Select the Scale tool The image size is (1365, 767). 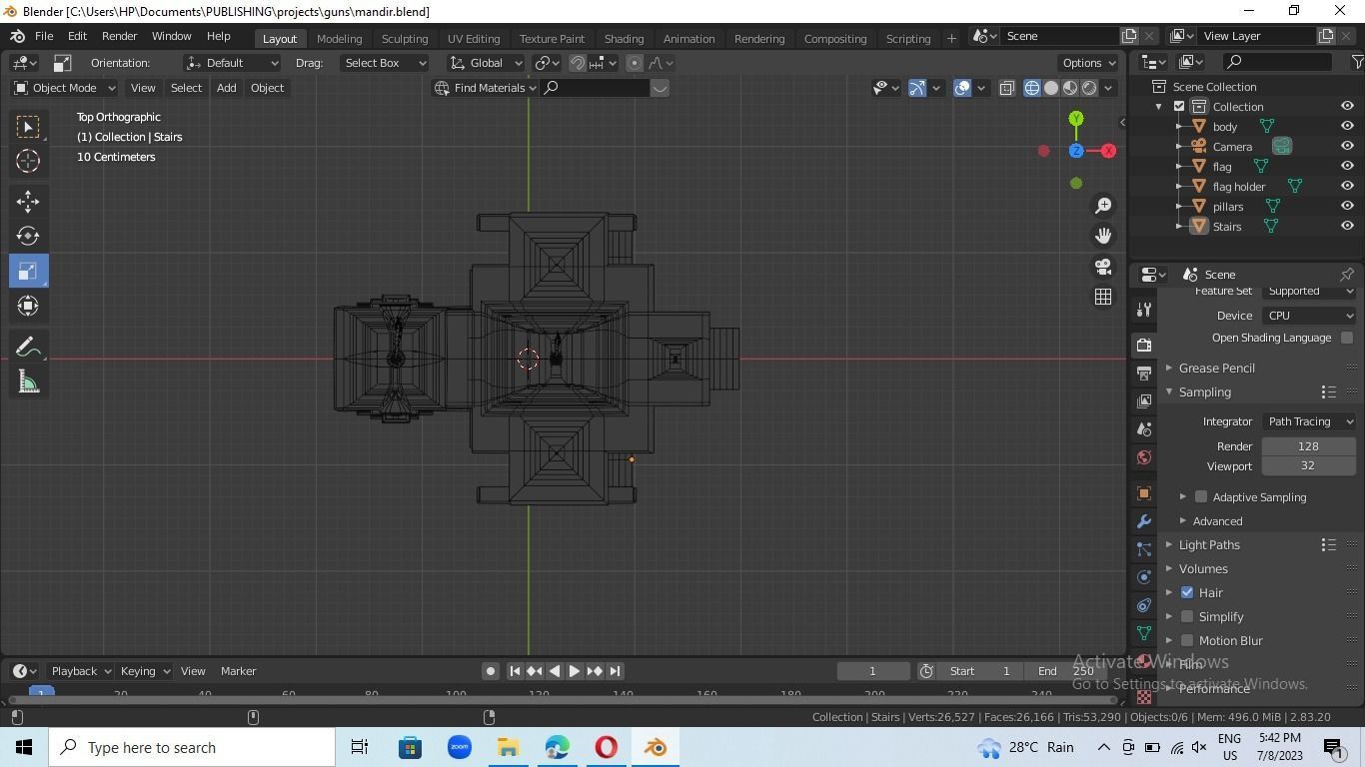tap(28, 271)
